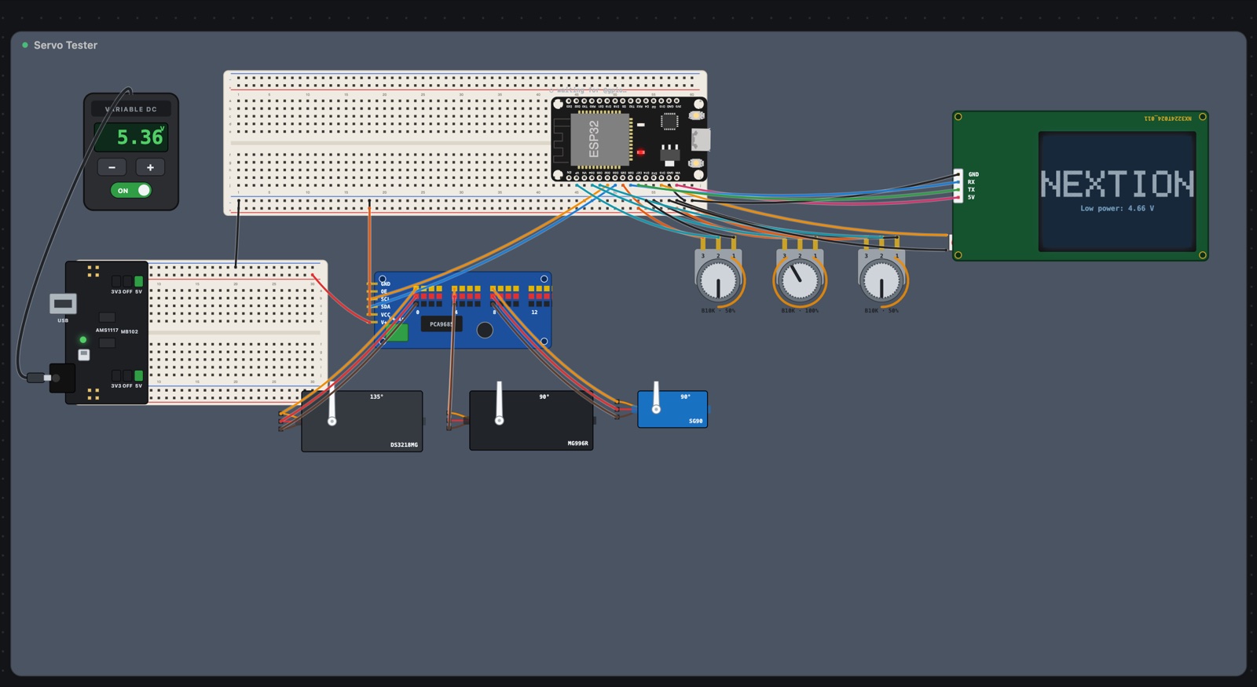Click the potentiometer knob set to 100%

click(800, 281)
